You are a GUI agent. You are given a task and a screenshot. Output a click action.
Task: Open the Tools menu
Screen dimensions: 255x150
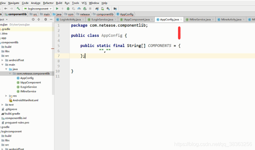75,3
